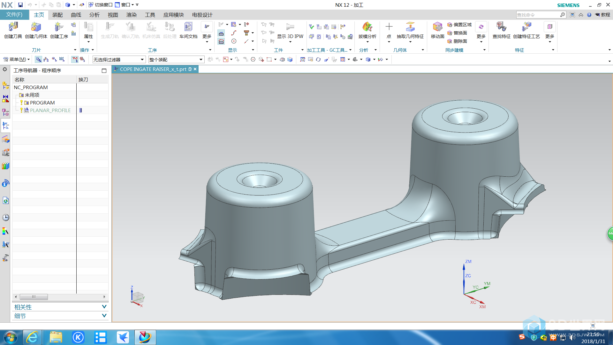Save the file with the floppy icon
Viewport: 613px width, 345px height.
tap(20, 5)
